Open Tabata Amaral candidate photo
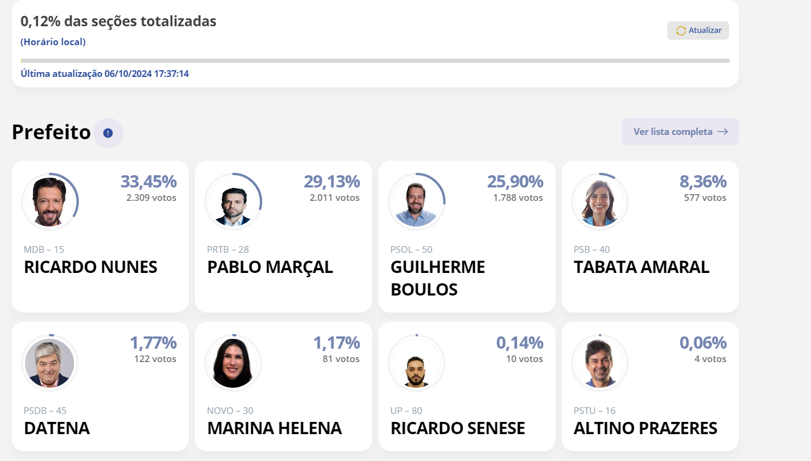 click(x=600, y=201)
